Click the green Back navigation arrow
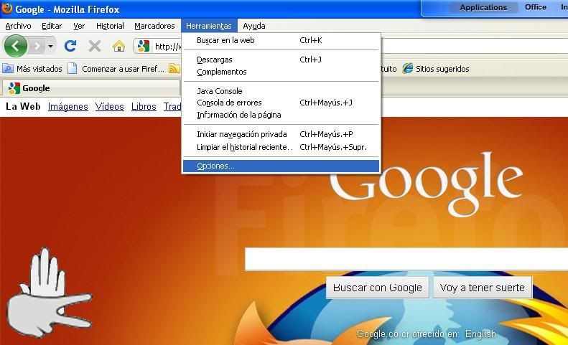The width and height of the screenshot is (568, 345). 16,46
